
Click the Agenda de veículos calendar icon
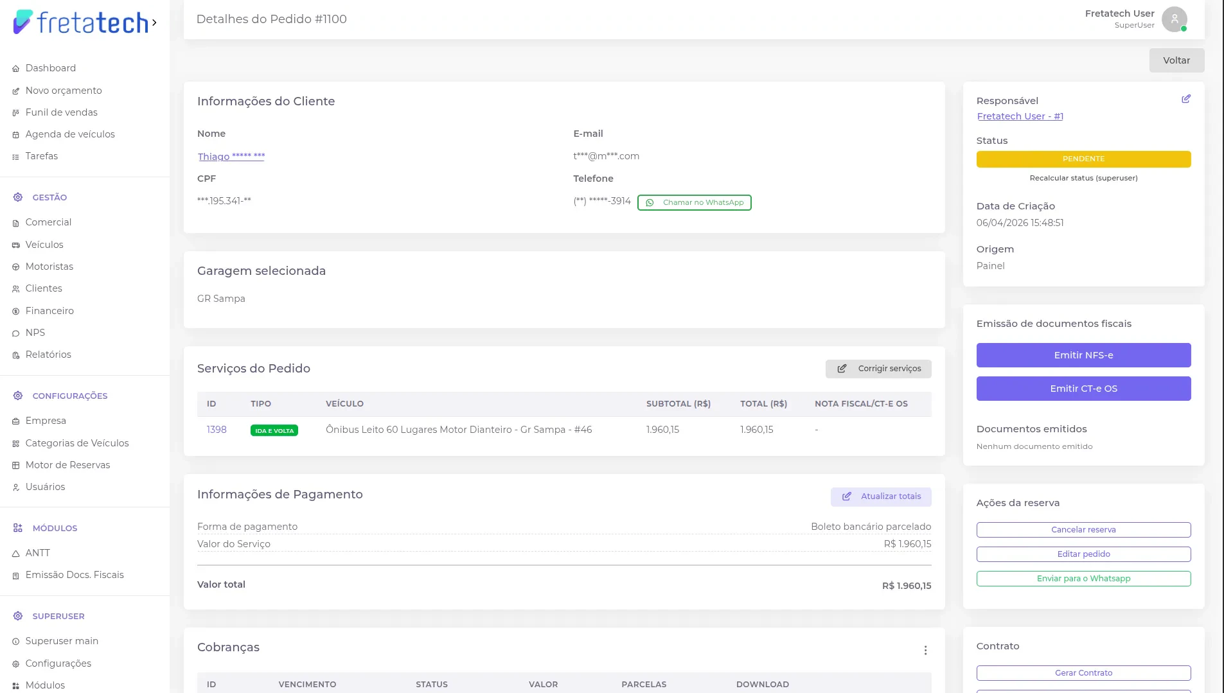pos(16,135)
